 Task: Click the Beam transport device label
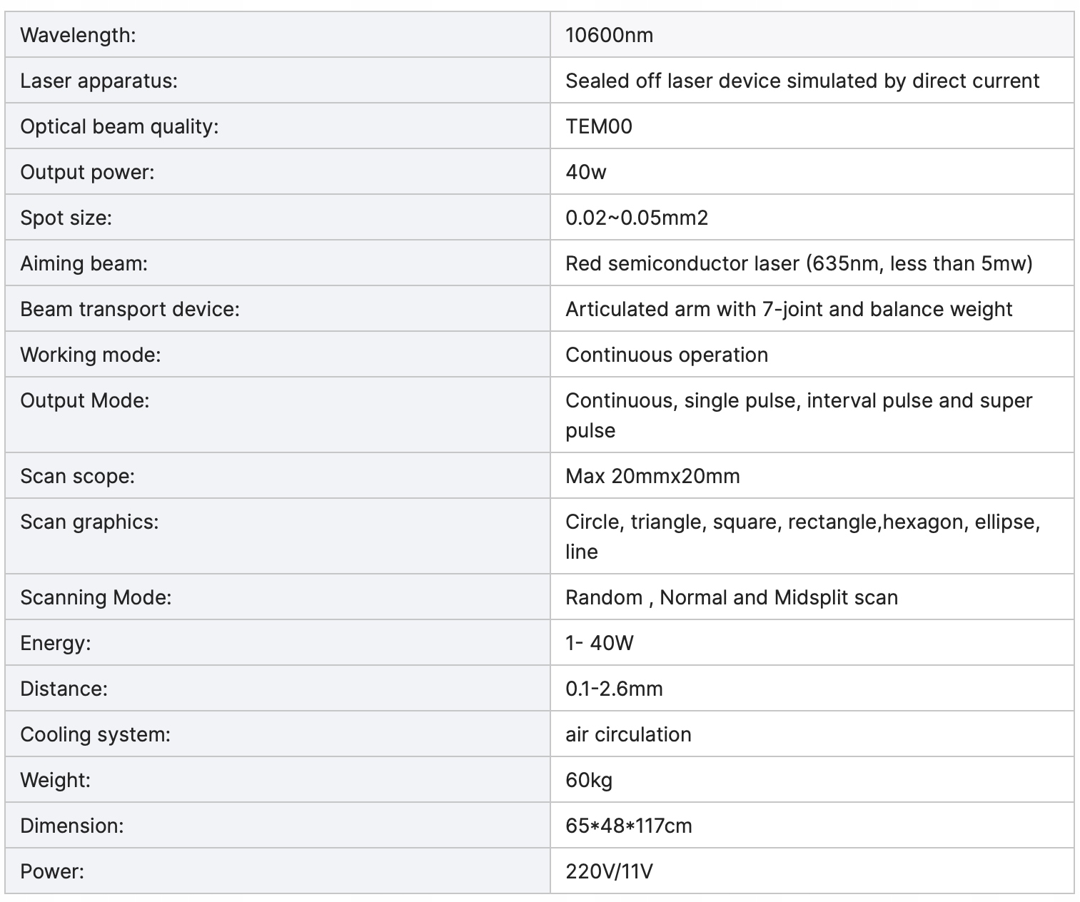click(130, 309)
